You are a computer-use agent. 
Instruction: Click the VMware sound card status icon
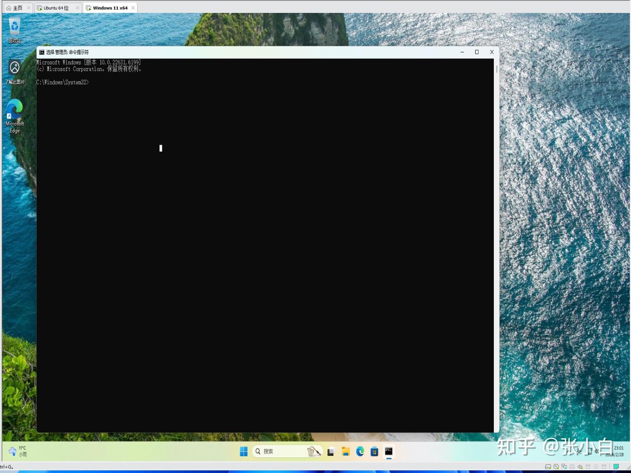click(x=580, y=467)
